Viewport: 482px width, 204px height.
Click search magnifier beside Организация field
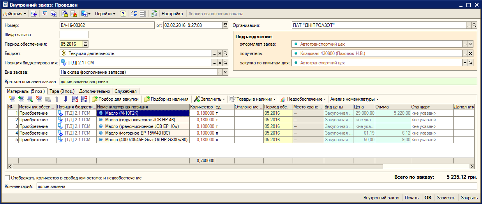tap(474, 25)
